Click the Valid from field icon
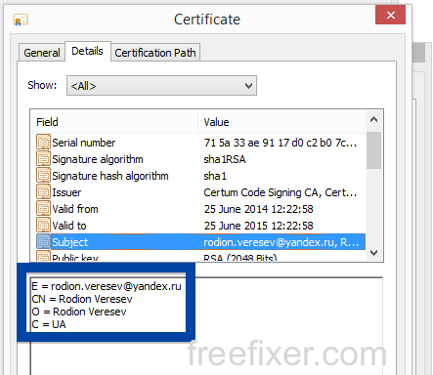The width and height of the screenshot is (433, 375). [x=43, y=209]
